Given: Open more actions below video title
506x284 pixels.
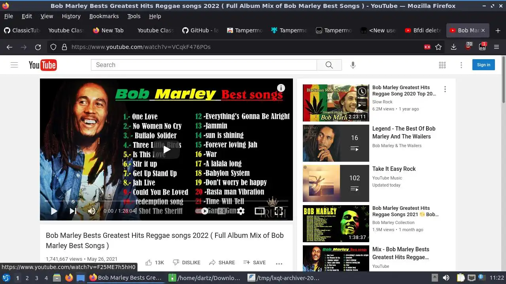Looking at the screenshot, I should point(279,263).
